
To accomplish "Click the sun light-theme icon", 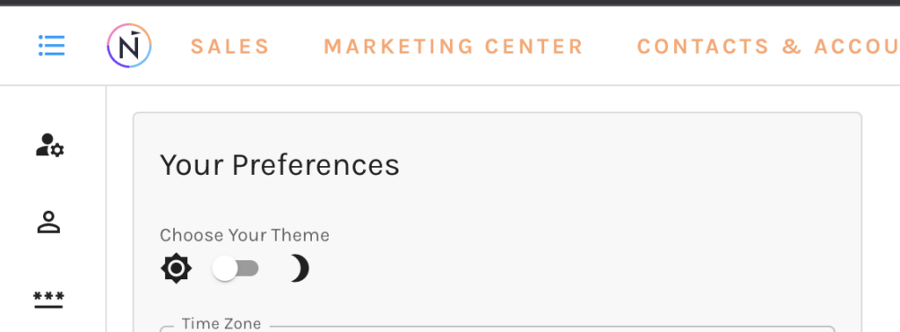I will click(x=176, y=268).
